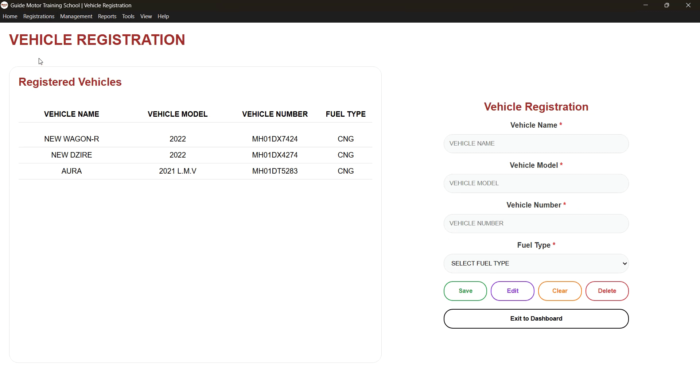
Task: Click inside the Vehicle Number input field
Action: click(536, 223)
